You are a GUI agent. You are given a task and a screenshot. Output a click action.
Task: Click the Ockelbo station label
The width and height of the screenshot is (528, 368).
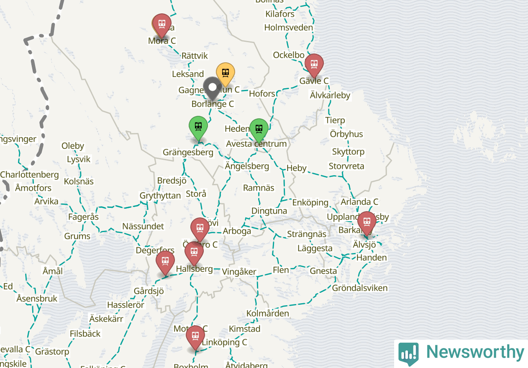click(x=289, y=55)
